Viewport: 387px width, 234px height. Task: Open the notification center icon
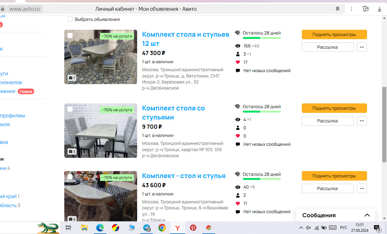click(x=377, y=228)
